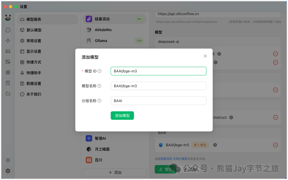Image resolution: width=288 pixels, height=180 pixels.
Task: Click the settings gear in sidebar
Action: [x=8, y=171]
